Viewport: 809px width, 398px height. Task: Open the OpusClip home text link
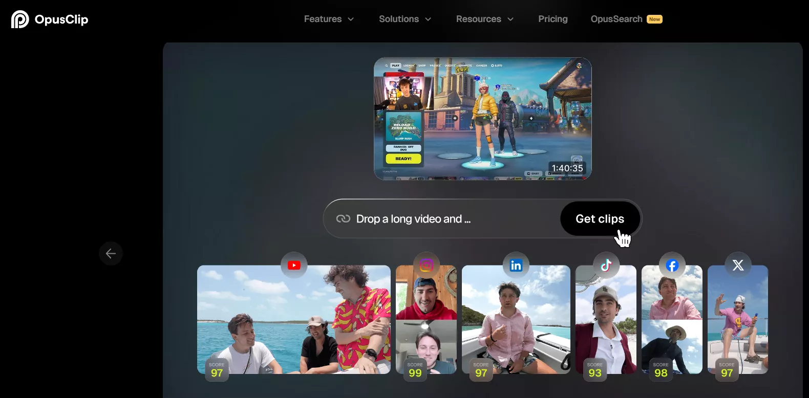(61, 19)
